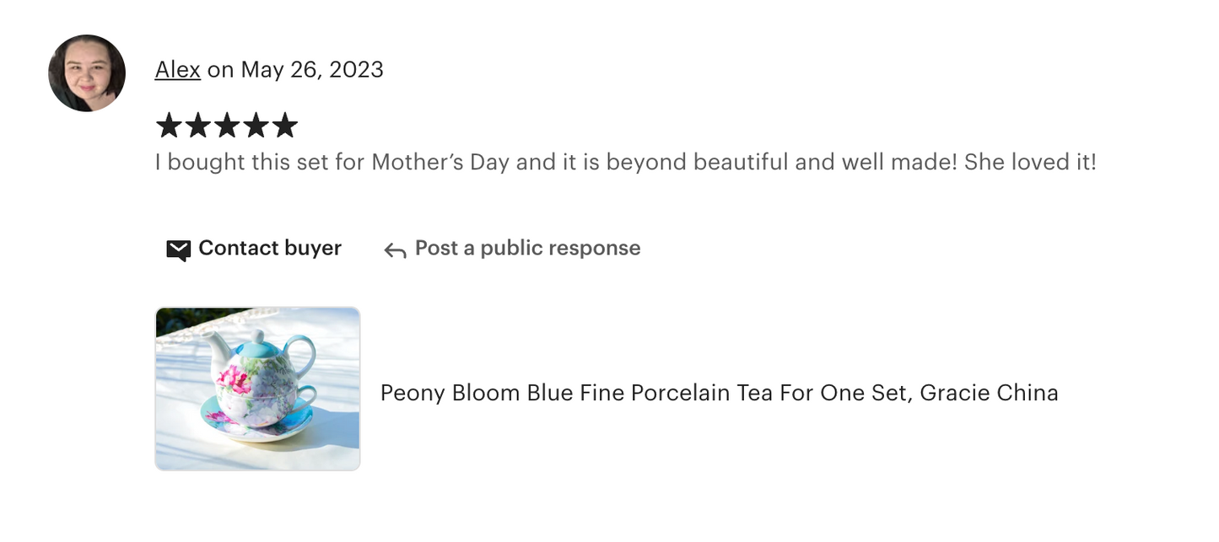Click the reply arrow icon

395,250
